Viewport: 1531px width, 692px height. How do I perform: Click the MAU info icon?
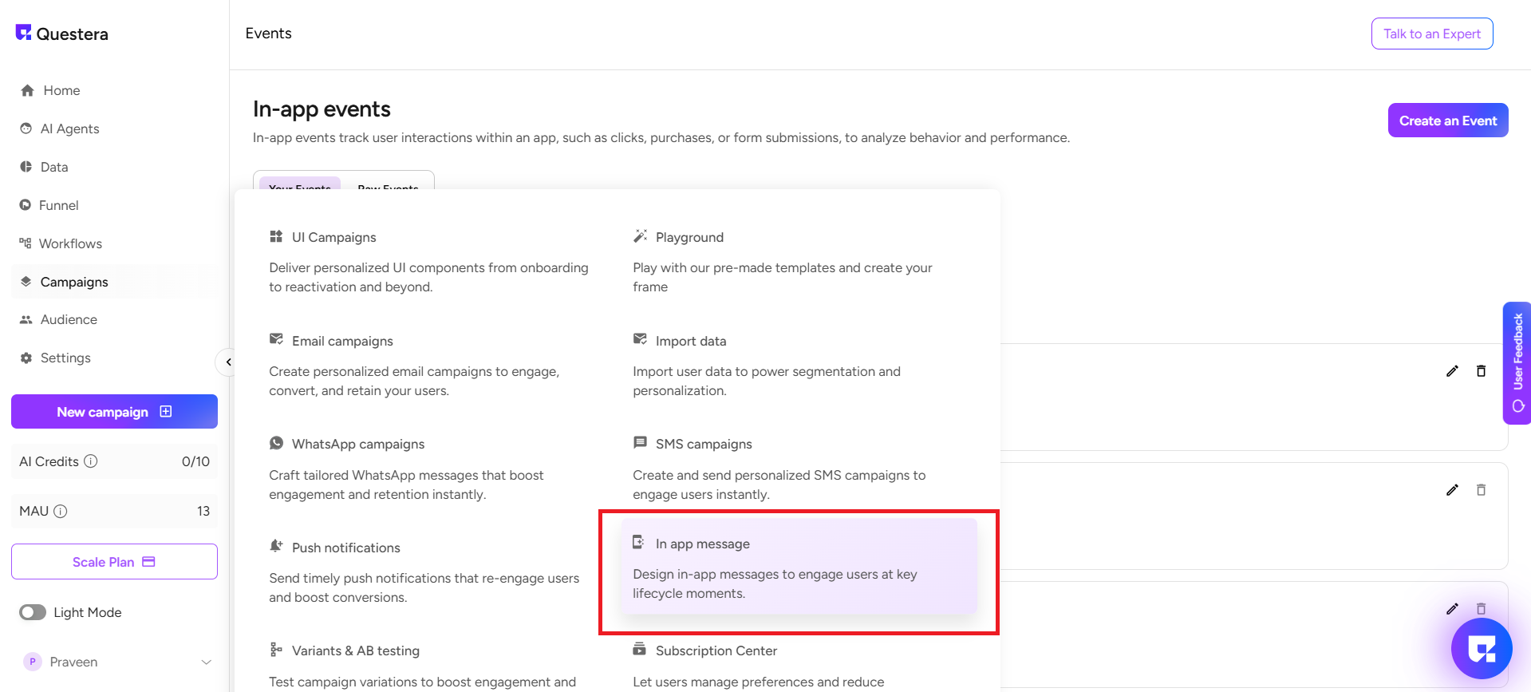coord(61,511)
